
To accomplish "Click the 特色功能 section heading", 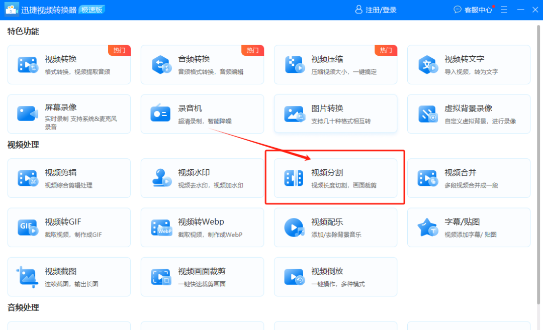I will tap(23, 32).
